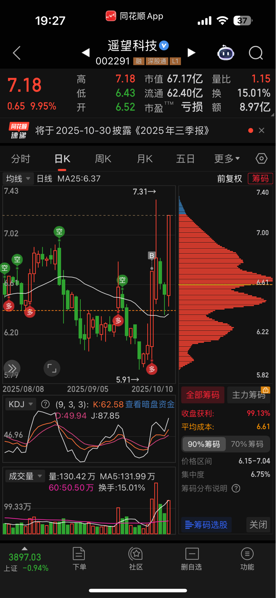The image size is (276, 598).
Task: Open the 均线 indicator dropdown
Action: (x=18, y=179)
